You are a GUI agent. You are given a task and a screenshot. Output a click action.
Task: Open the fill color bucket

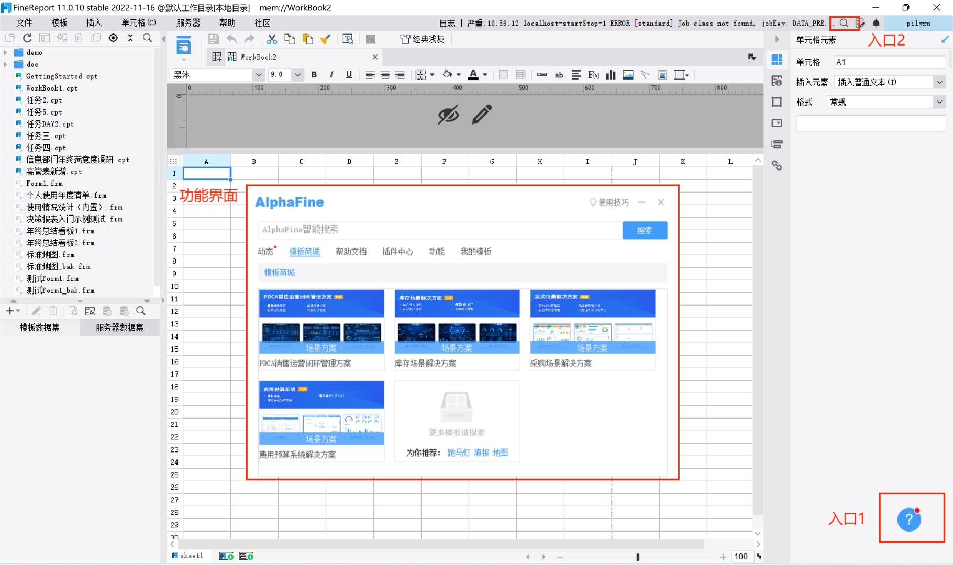click(x=447, y=75)
